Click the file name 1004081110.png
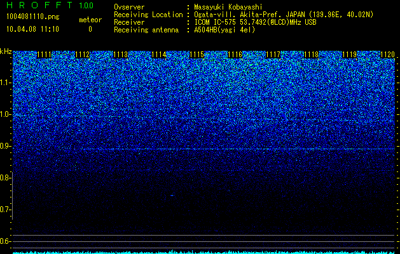The width and height of the screenshot is (400, 254). pos(32,17)
